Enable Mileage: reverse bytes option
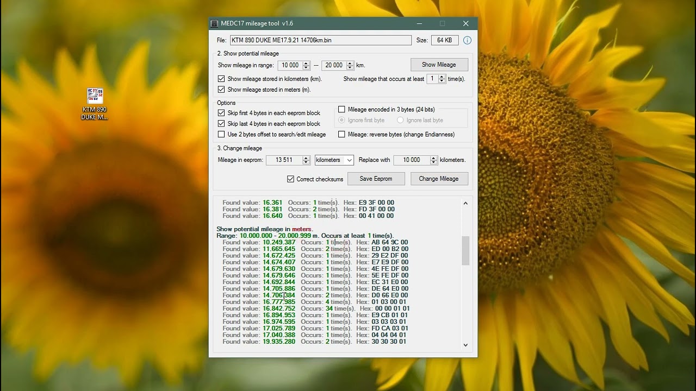The width and height of the screenshot is (696, 391). coord(341,134)
